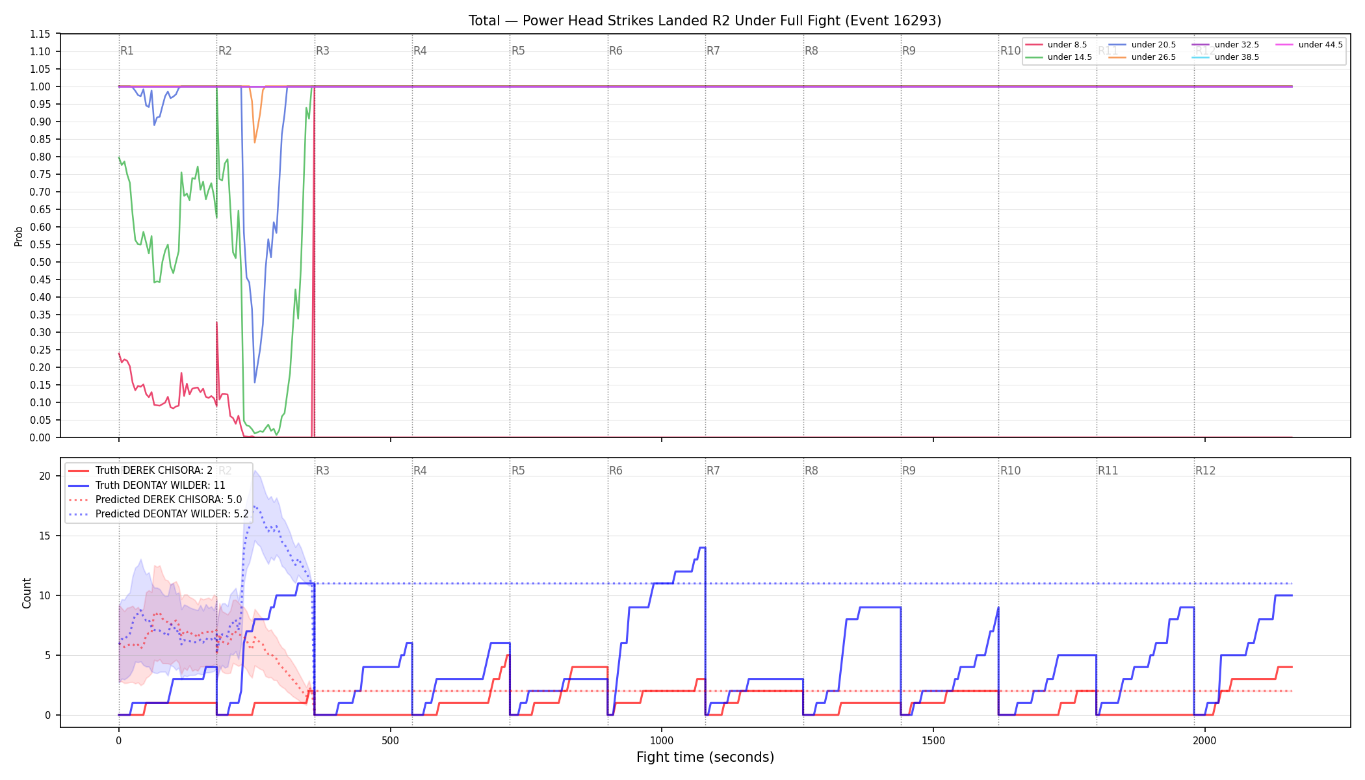
Task: Click the 20 tick on the Count axis
Action: click(45, 476)
